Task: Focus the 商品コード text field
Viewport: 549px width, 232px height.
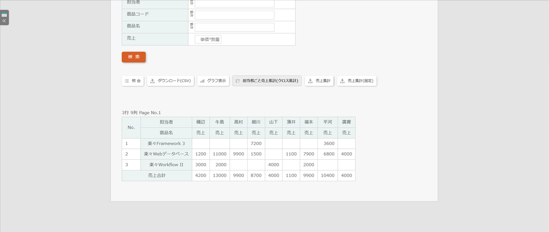Action: pyautogui.click(x=234, y=15)
